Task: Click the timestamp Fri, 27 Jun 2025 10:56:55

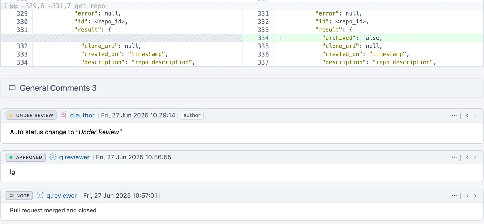Action: click(x=133, y=157)
